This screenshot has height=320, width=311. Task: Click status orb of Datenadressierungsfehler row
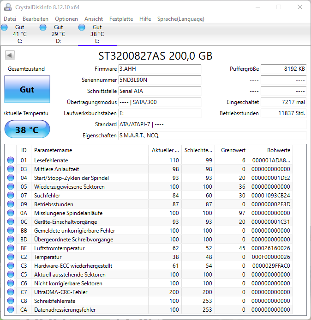click(x=11, y=309)
